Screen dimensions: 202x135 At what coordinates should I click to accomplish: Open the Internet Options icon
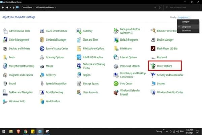coord(116,57)
